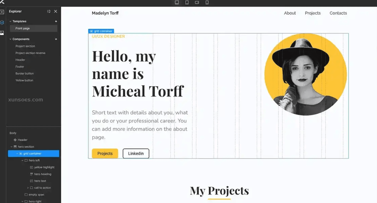Switch to desktop viewport preview
This screenshot has height=203, width=377.
[x=177, y=2]
